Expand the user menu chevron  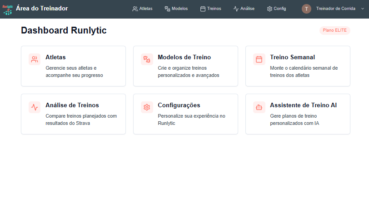(363, 9)
